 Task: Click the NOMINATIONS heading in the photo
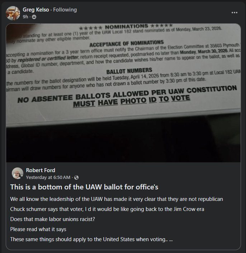pyautogui.click(x=126, y=27)
